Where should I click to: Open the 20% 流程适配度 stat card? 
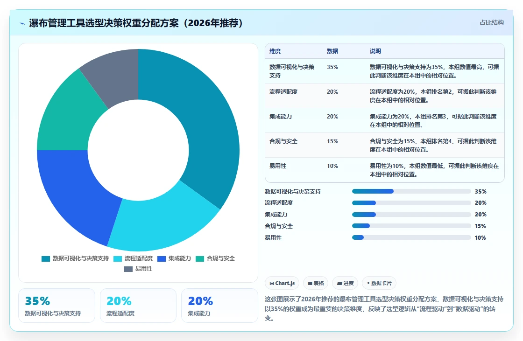point(138,306)
